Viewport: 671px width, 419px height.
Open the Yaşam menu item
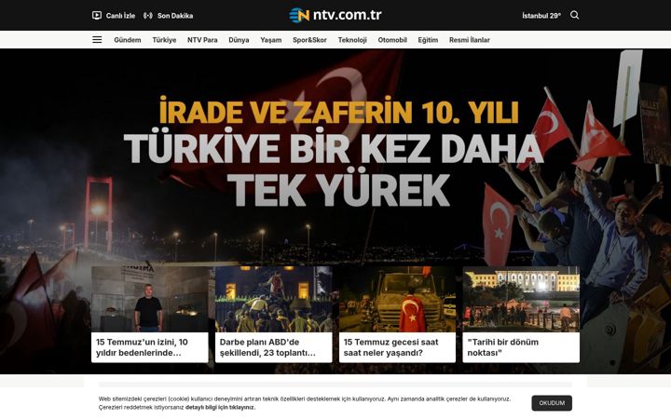271,40
